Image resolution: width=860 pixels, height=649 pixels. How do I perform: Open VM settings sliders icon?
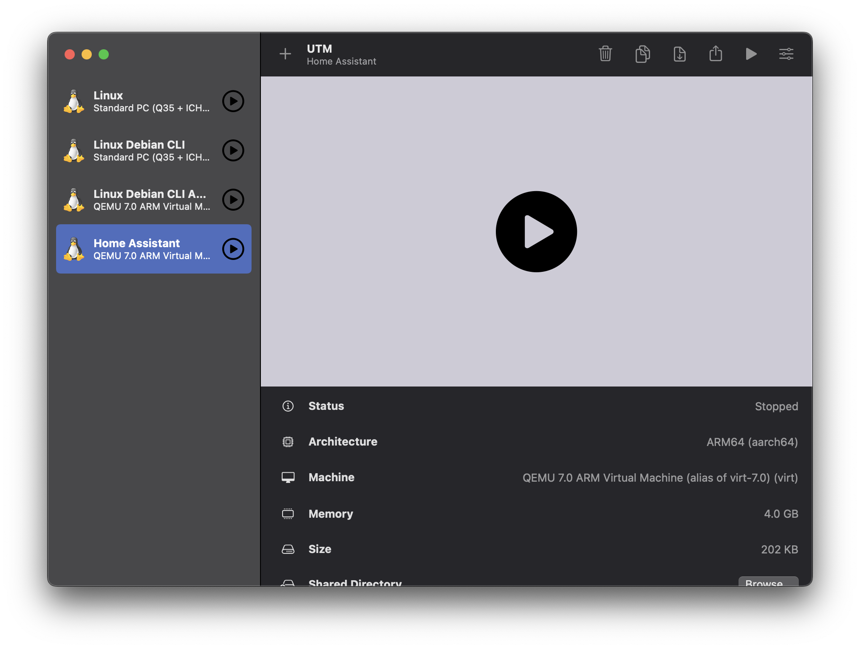click(x=786, y=54)
